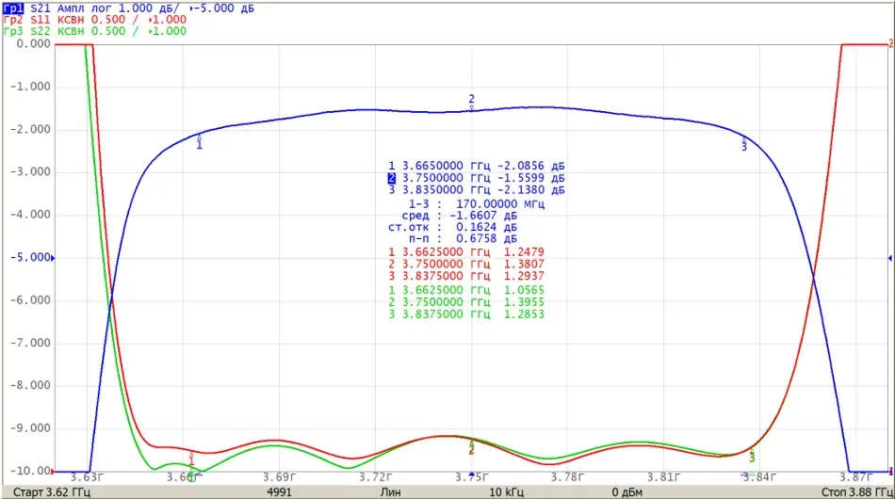
Task: Click red S11 marker 1 near 3.66 ГГц
Action: [191, 458]
